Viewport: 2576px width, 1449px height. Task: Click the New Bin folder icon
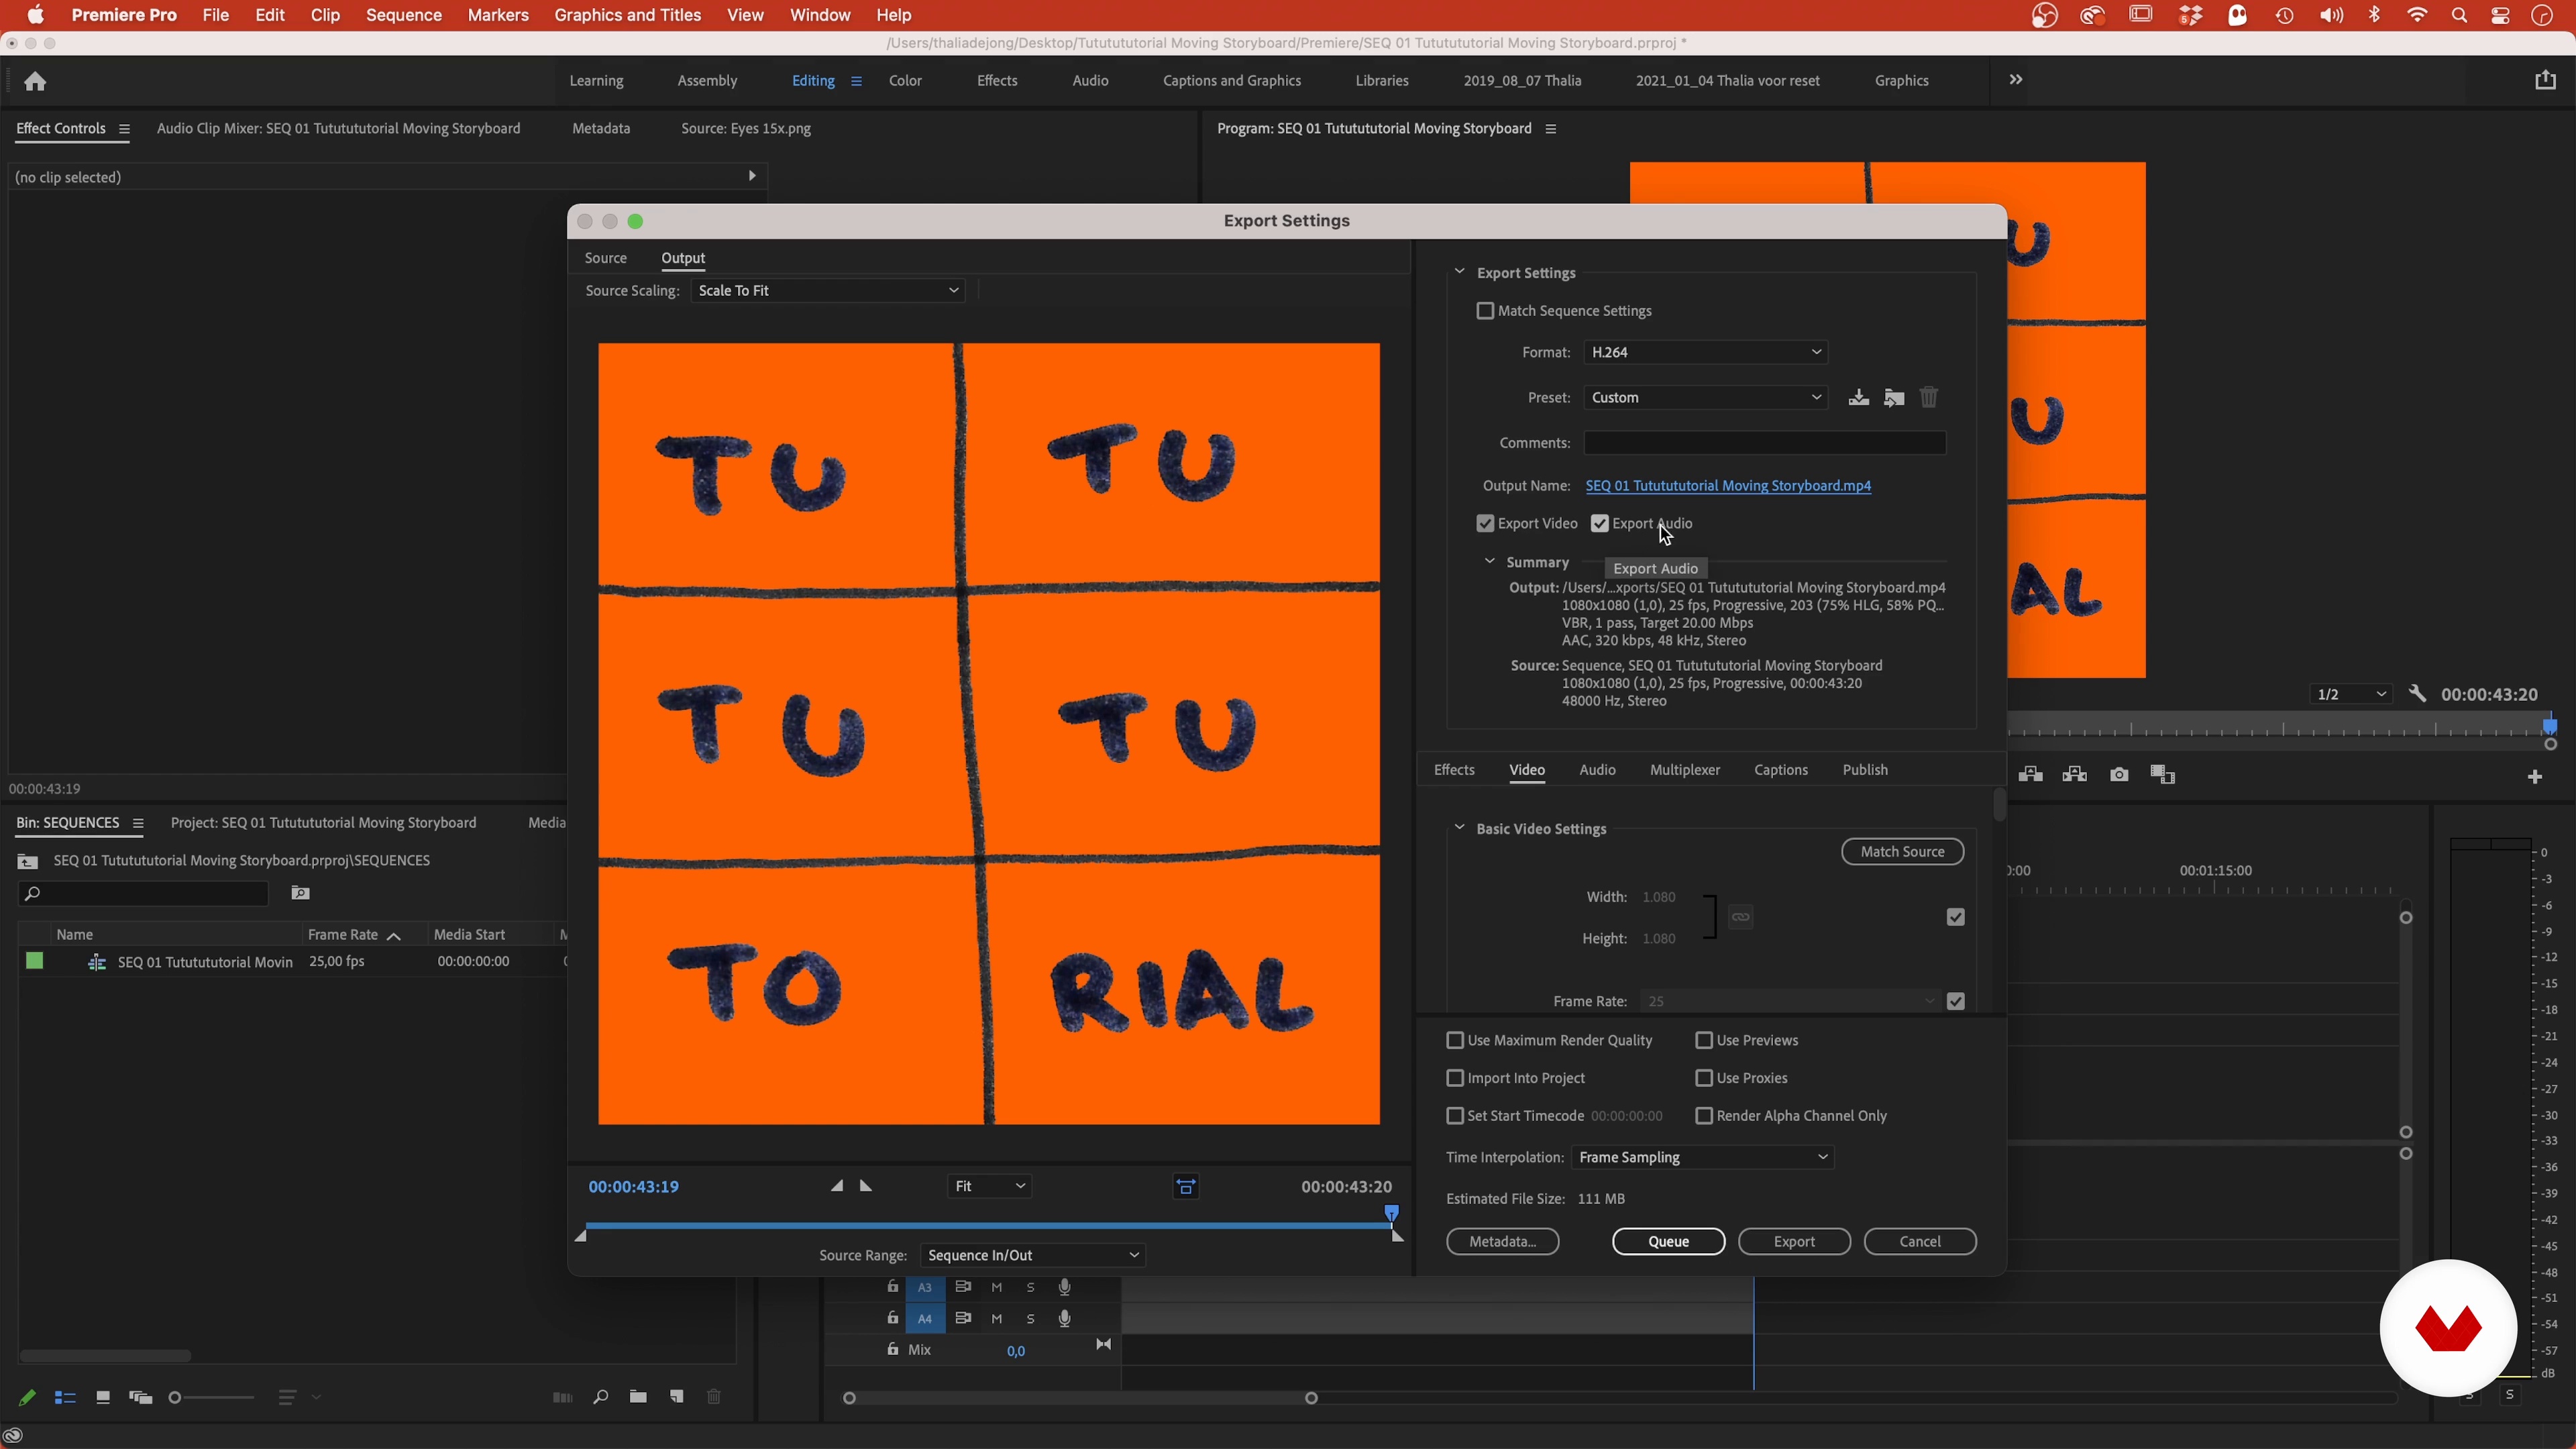point(638,1397)
